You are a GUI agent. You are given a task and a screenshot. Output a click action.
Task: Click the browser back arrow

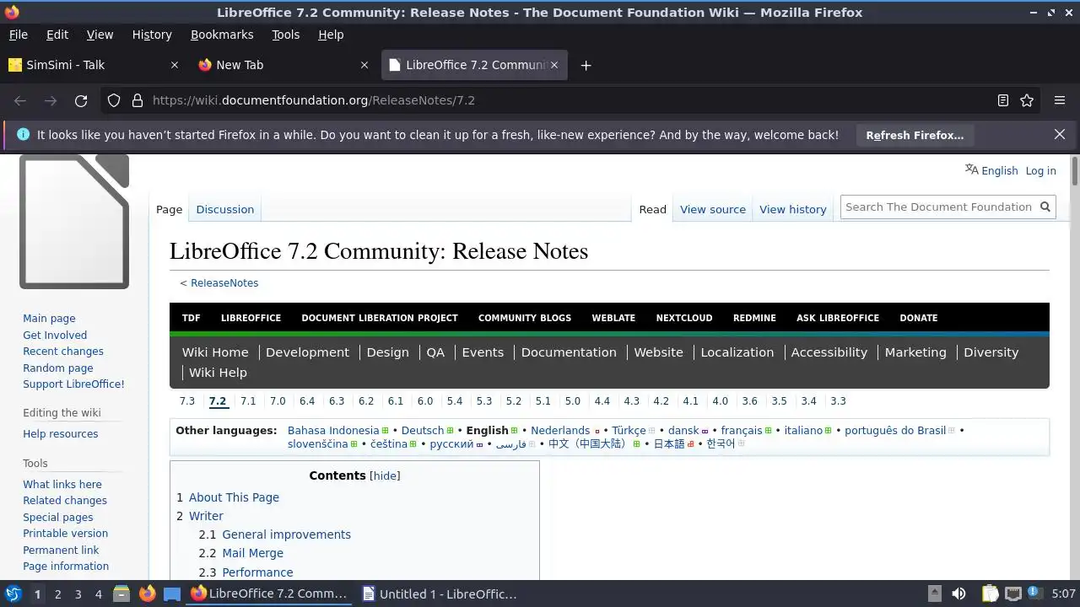coord(20,100)
